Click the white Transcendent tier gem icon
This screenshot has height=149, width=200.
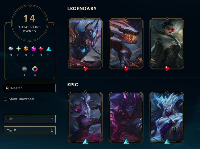(11, 49)
